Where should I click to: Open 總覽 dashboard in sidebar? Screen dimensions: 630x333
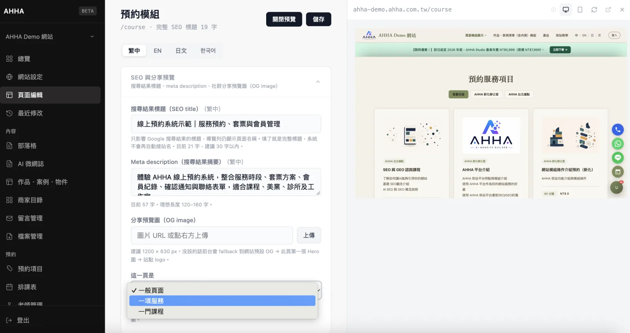click(x=50, y=59)
